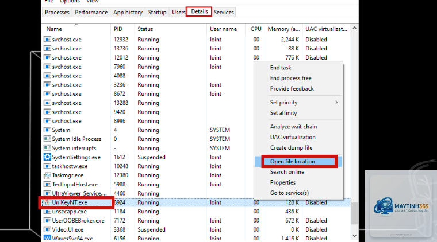437x242 pixels.
Task: Click the icon of svchost.exe PID 8996
Action: coord(47,121)
